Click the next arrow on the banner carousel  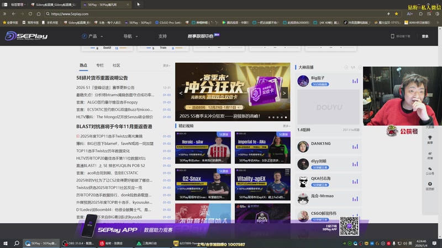[284, 93]
